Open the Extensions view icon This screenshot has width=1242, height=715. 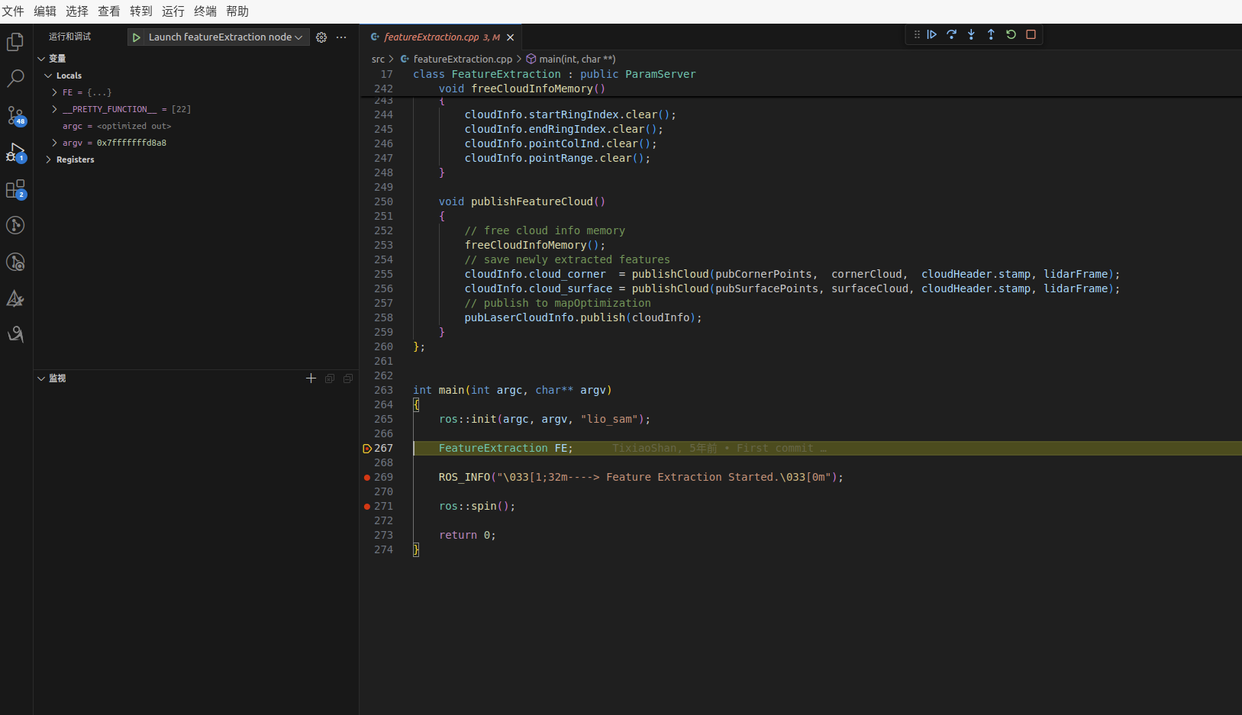click(15, 188)
